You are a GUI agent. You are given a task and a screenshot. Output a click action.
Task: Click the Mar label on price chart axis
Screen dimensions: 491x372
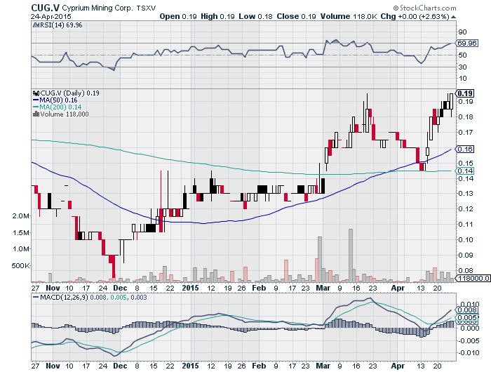click(x=322, y=287)
